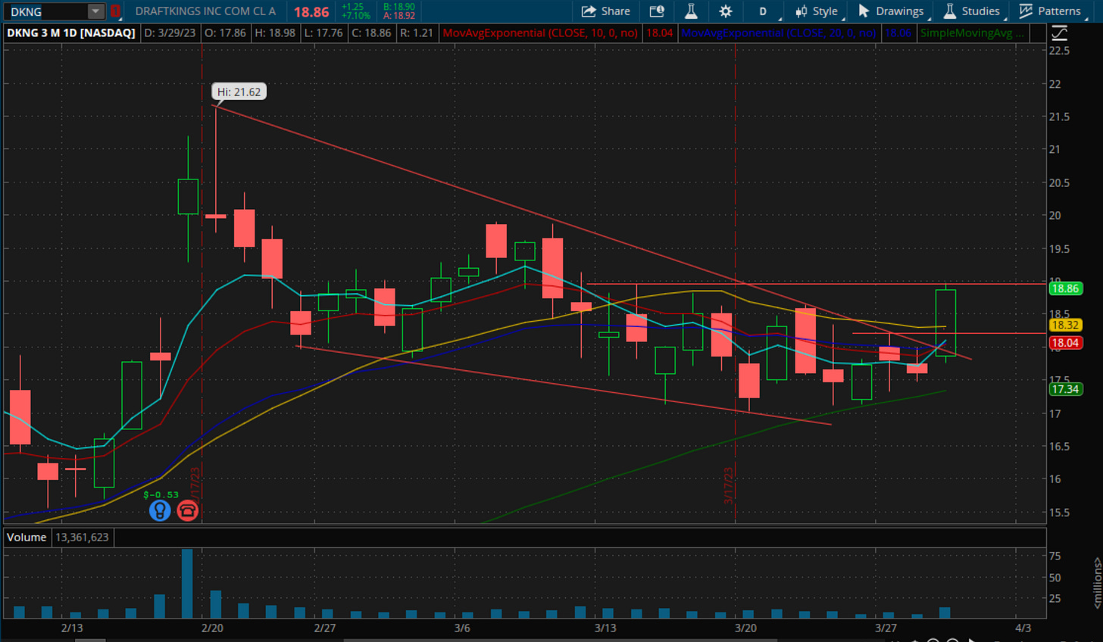Open chart settings gear icon
This screenshot has width=1103, height=642.
[726, 11]
